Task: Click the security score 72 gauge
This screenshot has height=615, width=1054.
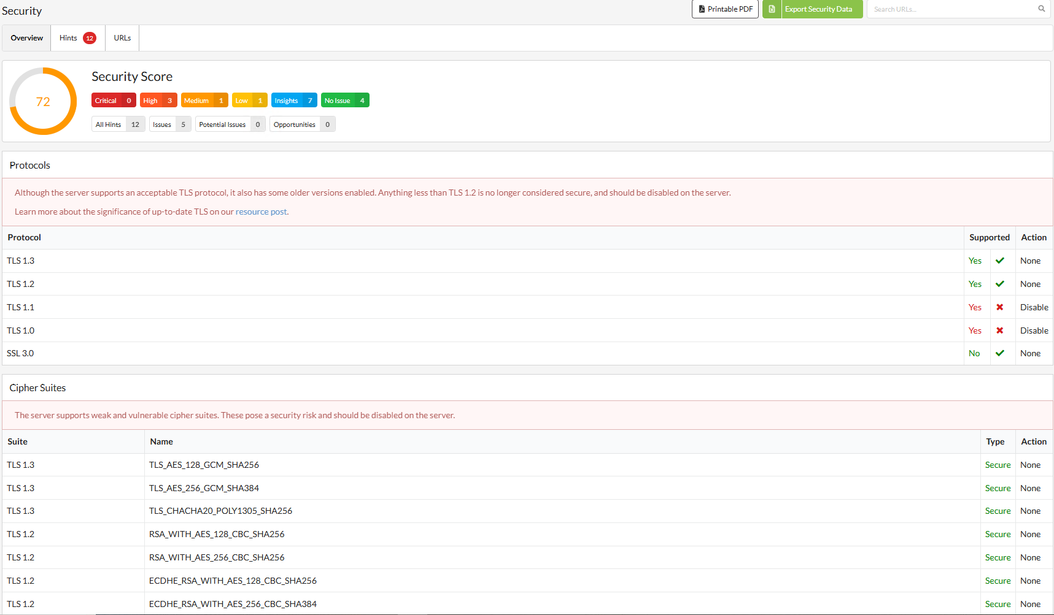Action: [x=43, y=101]
